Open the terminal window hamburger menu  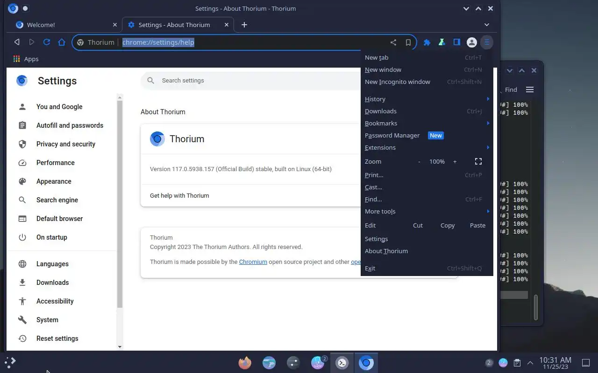tap(530, 90)
